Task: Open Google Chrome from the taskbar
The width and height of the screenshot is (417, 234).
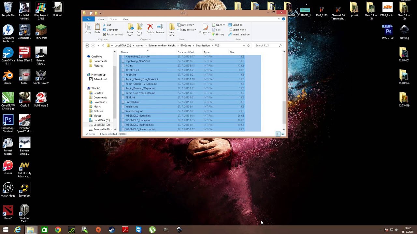Action: coord(58,230)
